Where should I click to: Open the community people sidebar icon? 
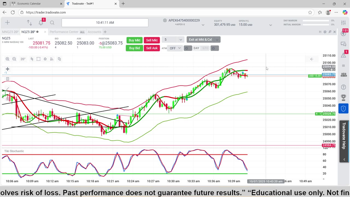[x=344, y=75]
